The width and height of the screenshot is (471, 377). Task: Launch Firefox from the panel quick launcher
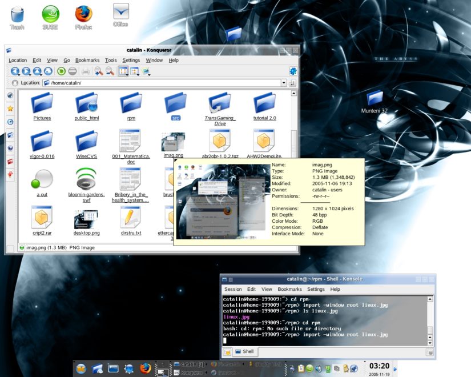[x=146, y=368]
